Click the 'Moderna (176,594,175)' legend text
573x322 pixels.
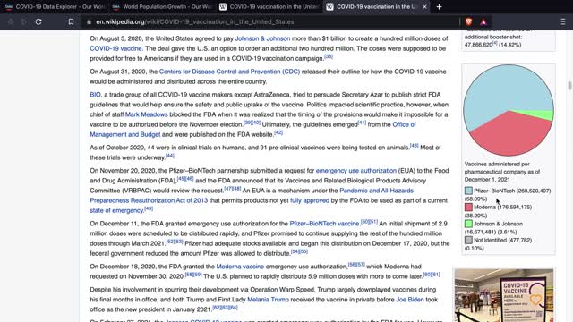click(x=503, y=207)
